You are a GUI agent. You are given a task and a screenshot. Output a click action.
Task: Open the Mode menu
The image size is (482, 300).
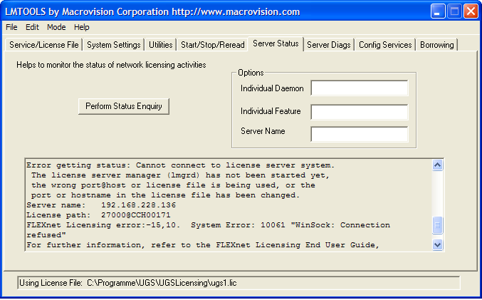click(56, 27)
